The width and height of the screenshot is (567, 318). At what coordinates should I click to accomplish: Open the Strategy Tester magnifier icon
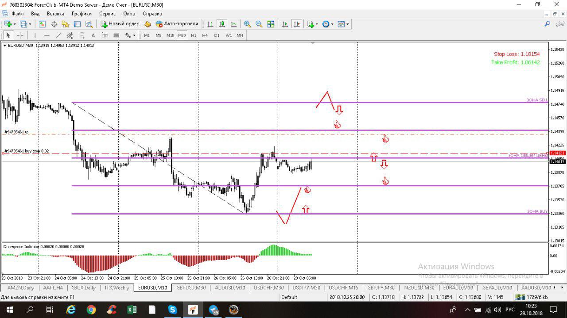point(89,24)
